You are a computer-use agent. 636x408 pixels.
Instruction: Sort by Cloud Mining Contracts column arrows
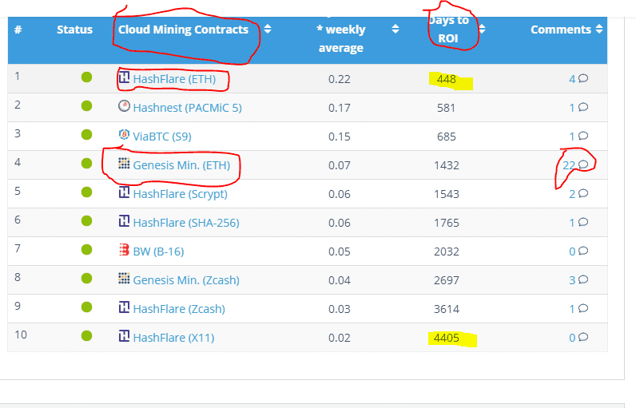pos(268,30)
